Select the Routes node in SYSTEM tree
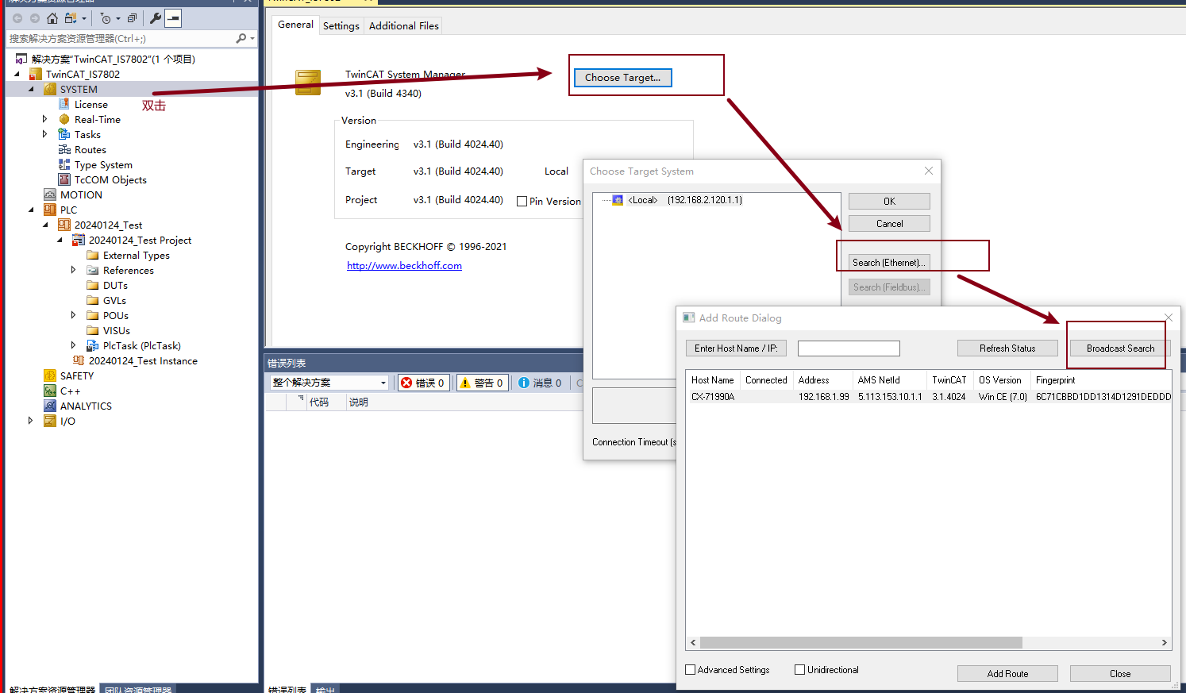1186x693 pixels. [90, 150]
